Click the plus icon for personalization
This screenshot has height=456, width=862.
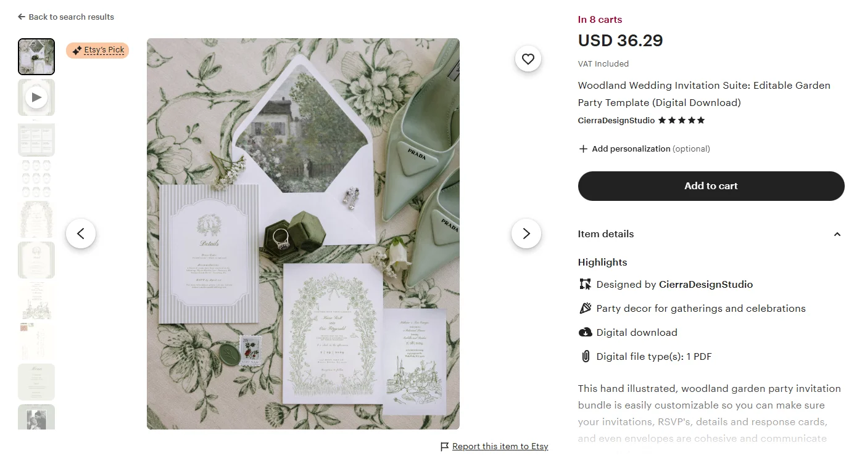pos(583,149)
